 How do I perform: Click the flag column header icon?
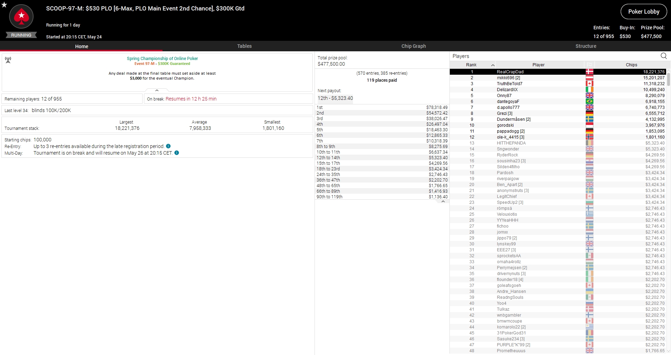(x=589, y=65)
